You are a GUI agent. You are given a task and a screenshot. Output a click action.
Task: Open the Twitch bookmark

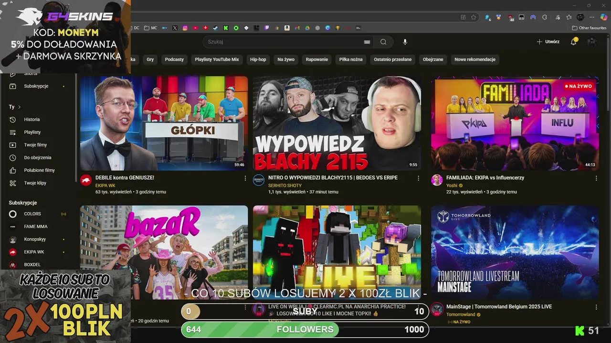266,28
